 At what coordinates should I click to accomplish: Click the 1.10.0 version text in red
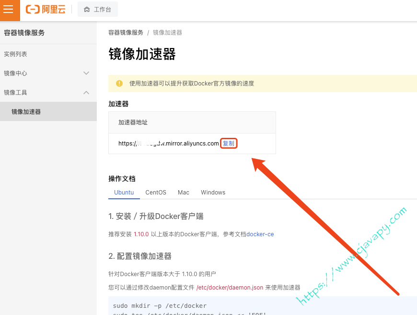pos(141,234)
